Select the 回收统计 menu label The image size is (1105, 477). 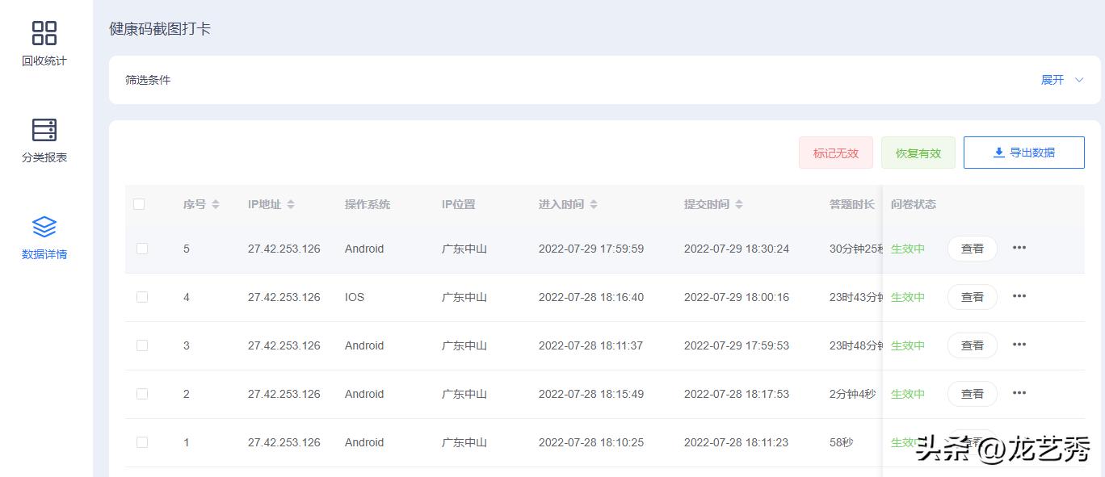click(44, 61)
